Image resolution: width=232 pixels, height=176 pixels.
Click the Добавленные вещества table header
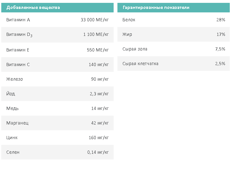coord(33,7)
